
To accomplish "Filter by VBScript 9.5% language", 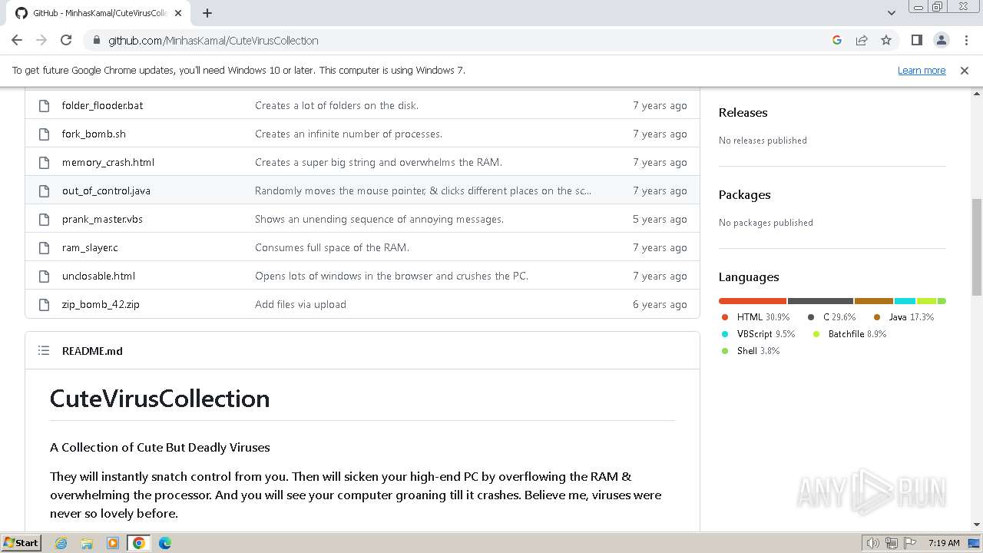I will [x=759, y=334].
